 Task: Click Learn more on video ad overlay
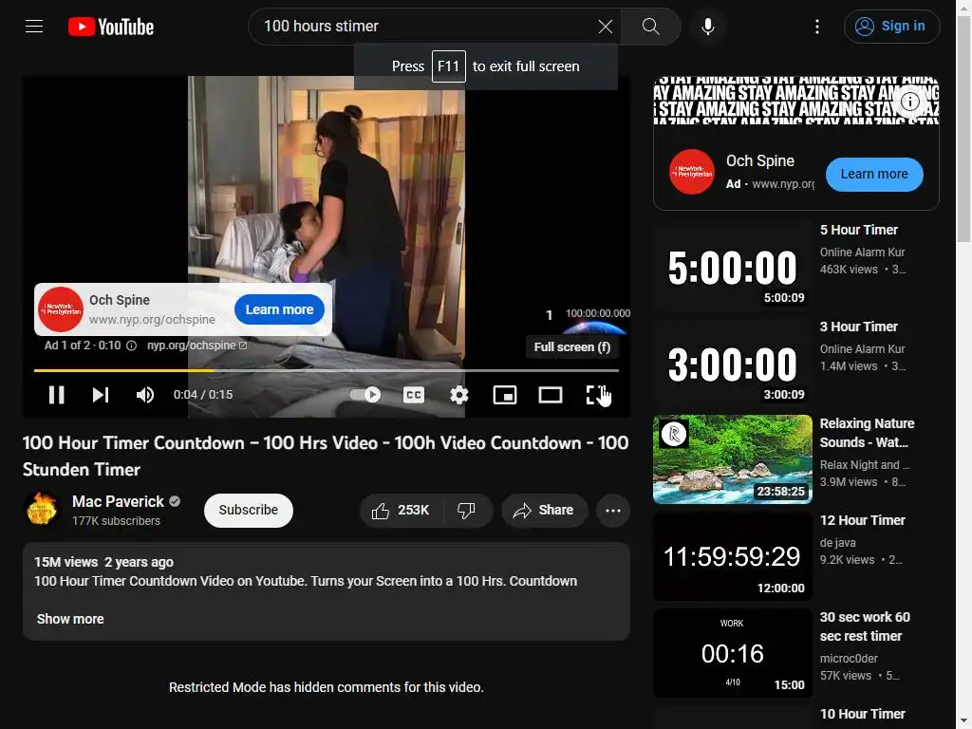pos(279,309)
